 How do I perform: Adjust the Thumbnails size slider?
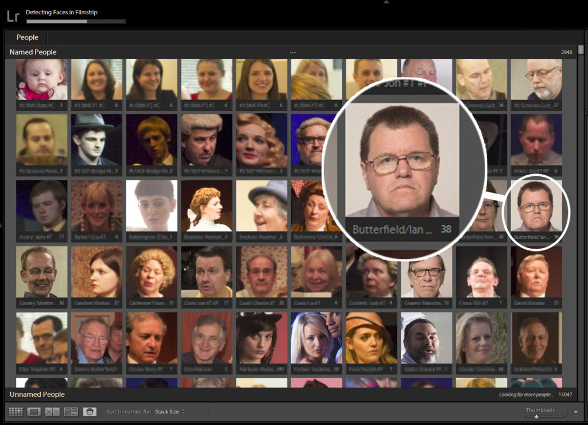point(536,416)
